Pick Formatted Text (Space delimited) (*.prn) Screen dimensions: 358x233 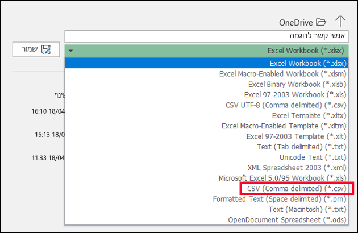tap(206, 199)
